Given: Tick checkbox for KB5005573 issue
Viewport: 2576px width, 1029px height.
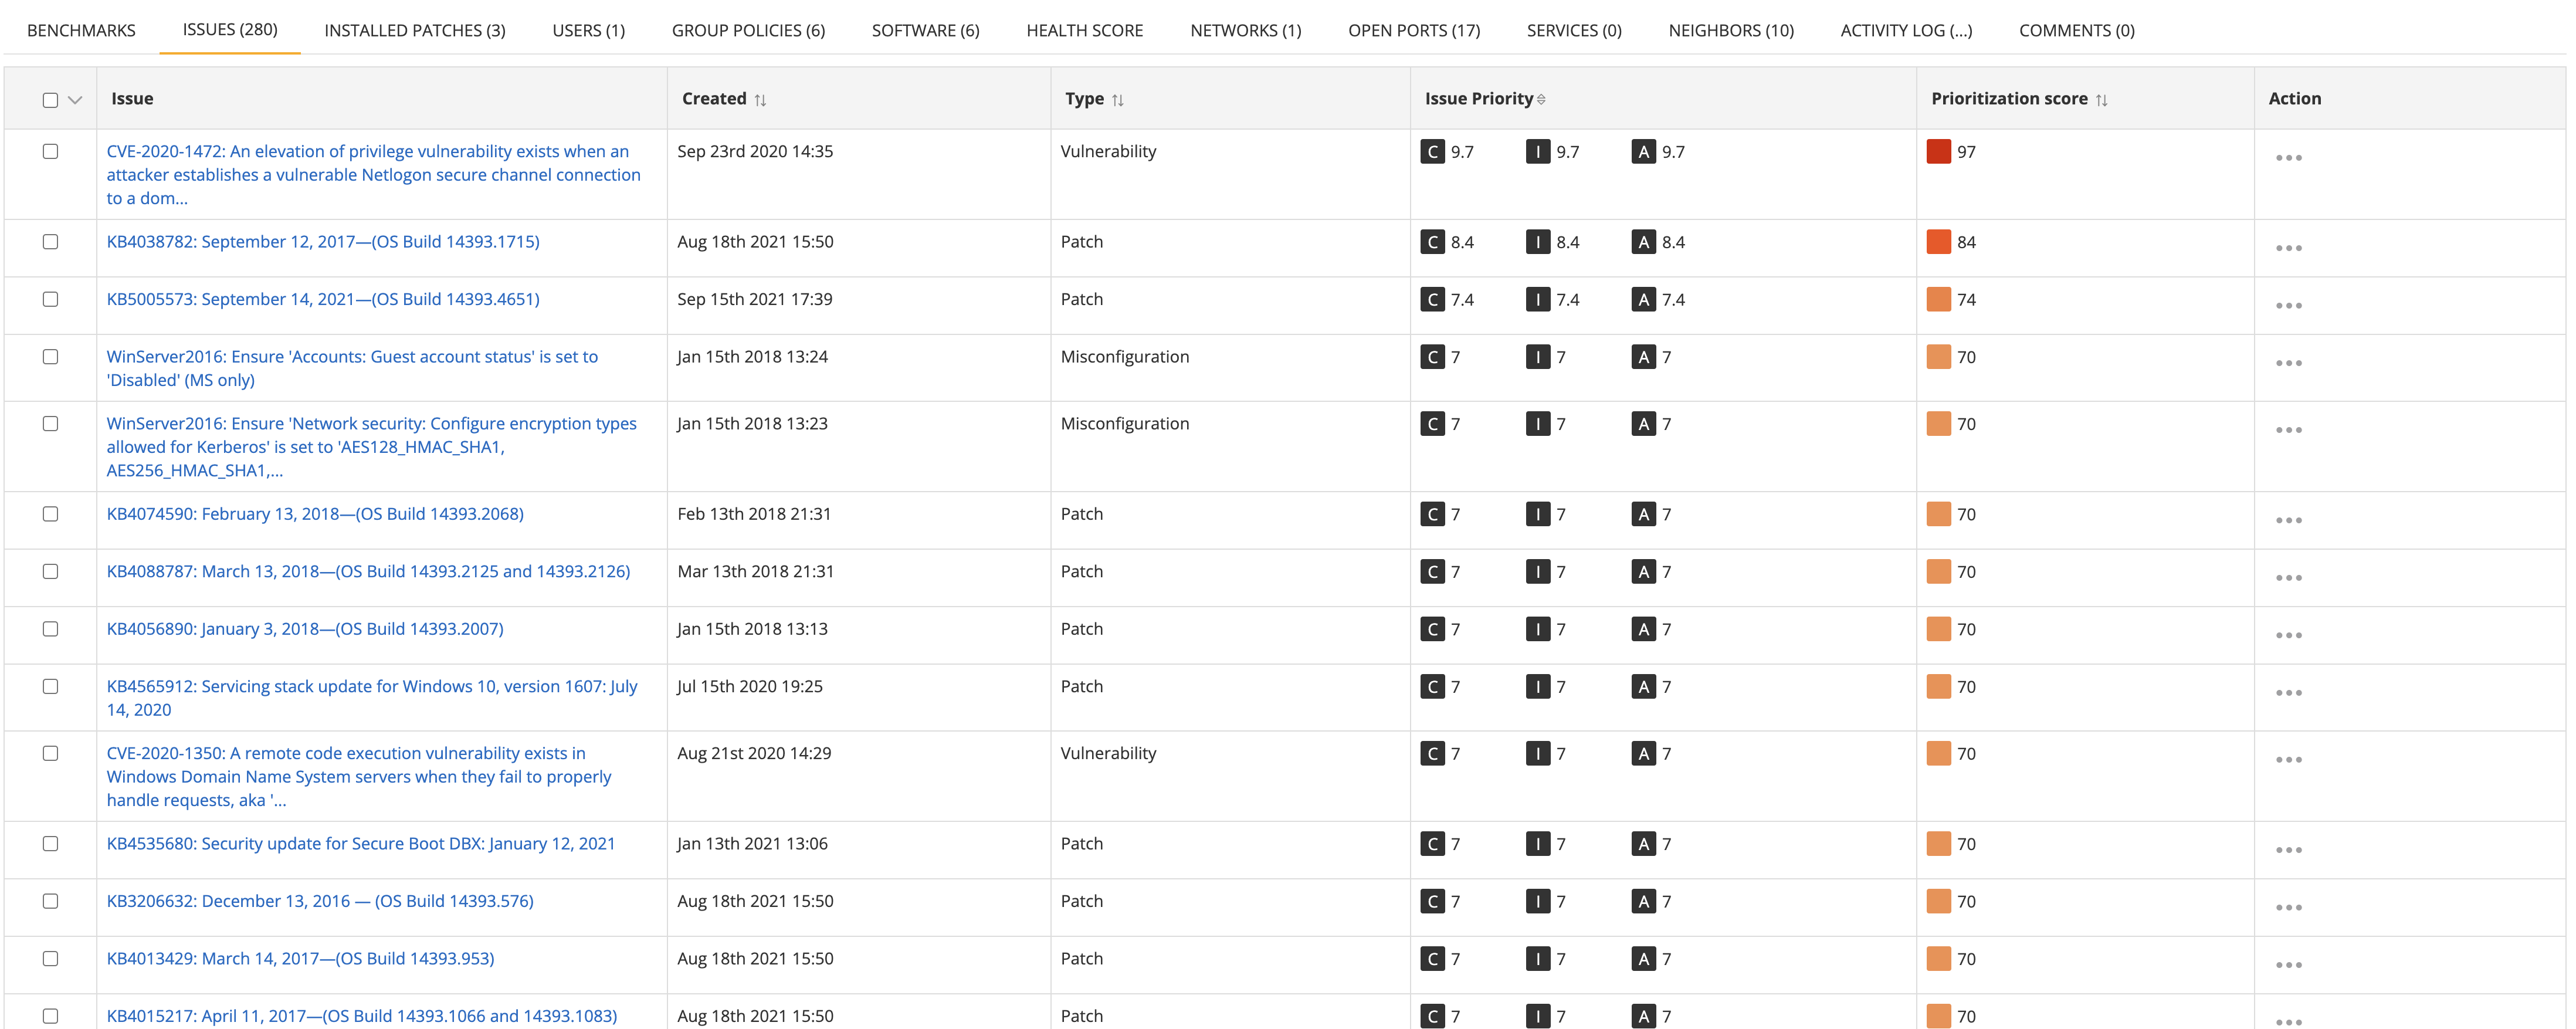Looking at the screenshot, I should point(50,299).
